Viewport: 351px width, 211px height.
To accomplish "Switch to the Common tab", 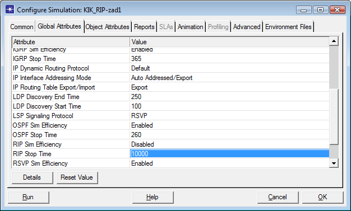I will pos(22,27).
